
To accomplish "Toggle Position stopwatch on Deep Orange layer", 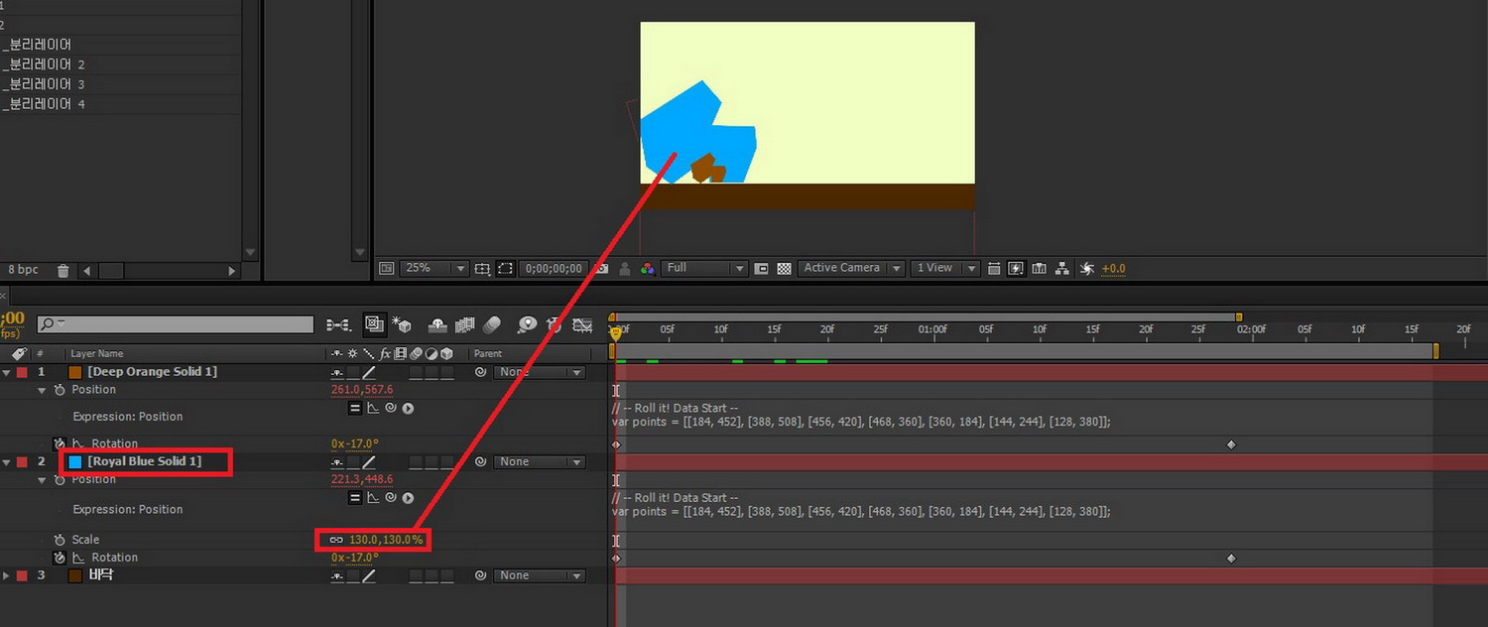I will coord(60,390).
